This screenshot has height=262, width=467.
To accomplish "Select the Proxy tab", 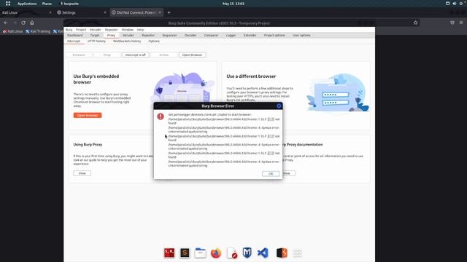I will pyautogui.click(x=111, y=35).
